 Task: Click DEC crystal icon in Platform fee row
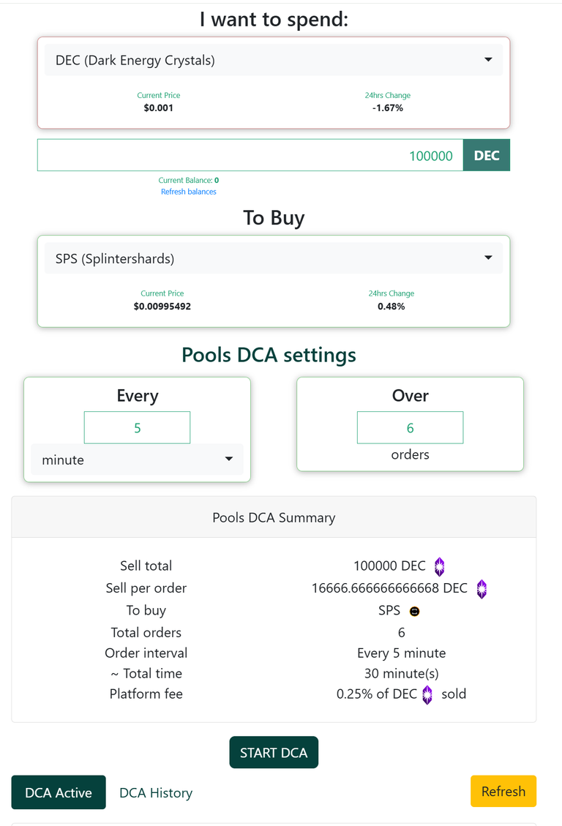click(x=427, y=695)
